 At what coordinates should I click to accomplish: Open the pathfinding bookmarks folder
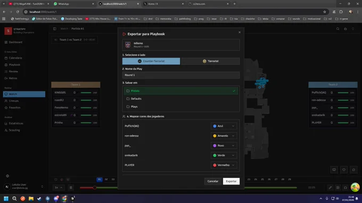[x=183, y=19]
